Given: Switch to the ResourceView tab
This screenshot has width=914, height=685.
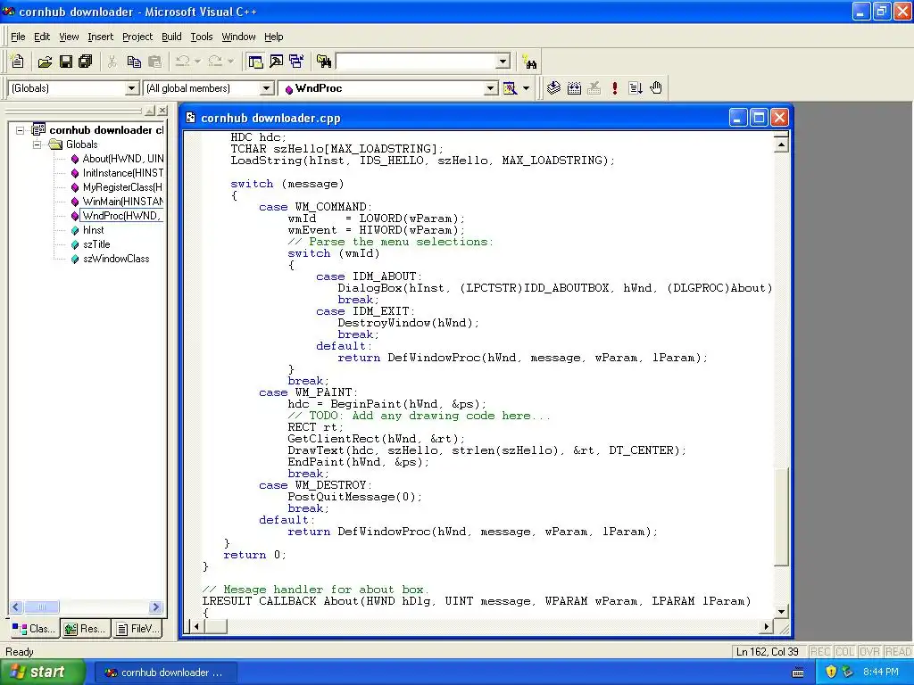Looking at the screenshot, I should 86,629.
